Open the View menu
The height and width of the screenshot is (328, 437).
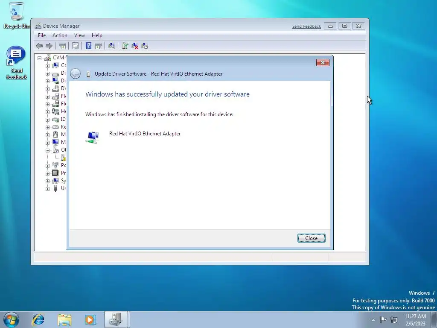(x=79, y=35)
